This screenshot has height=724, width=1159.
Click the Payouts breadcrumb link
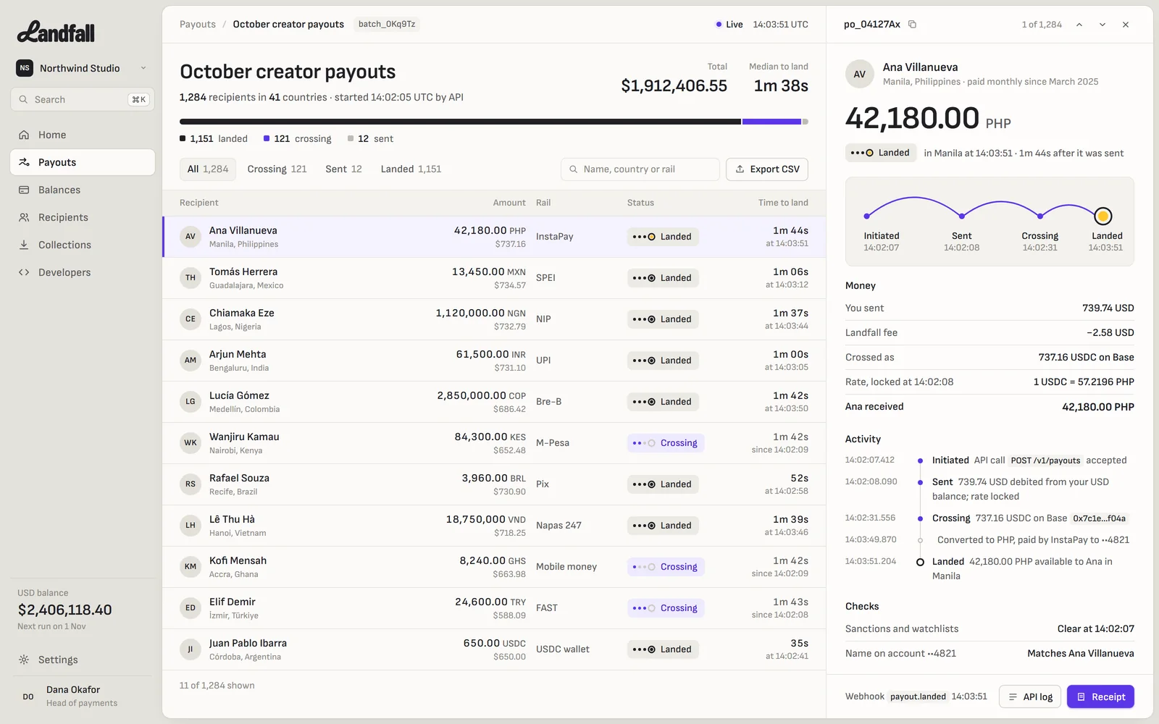click(x=198, y=24)
